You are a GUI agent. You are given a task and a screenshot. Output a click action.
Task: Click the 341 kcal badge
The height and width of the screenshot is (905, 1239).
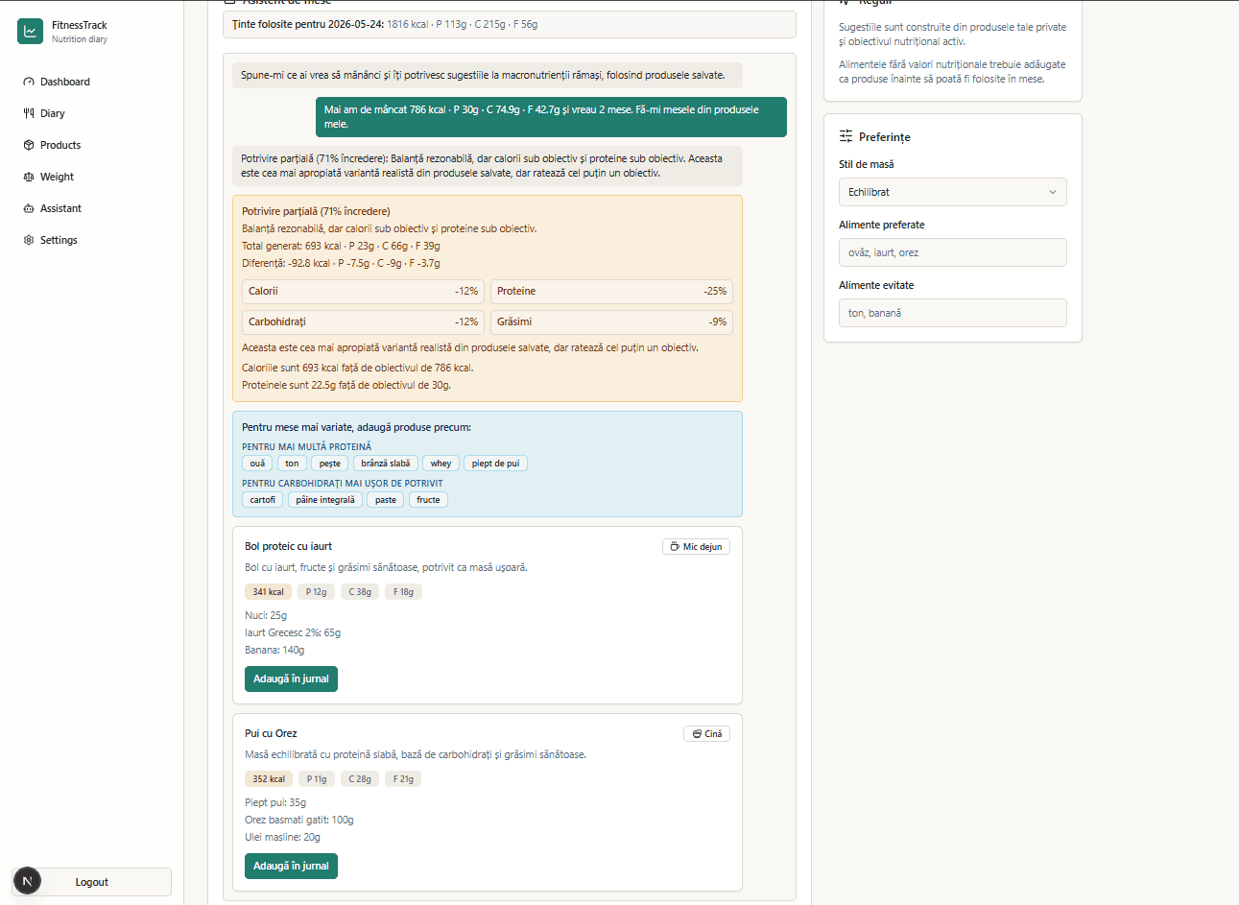click(268, 592)
